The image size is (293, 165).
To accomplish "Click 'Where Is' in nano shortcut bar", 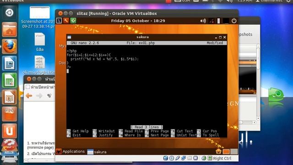I will point(132,135).
